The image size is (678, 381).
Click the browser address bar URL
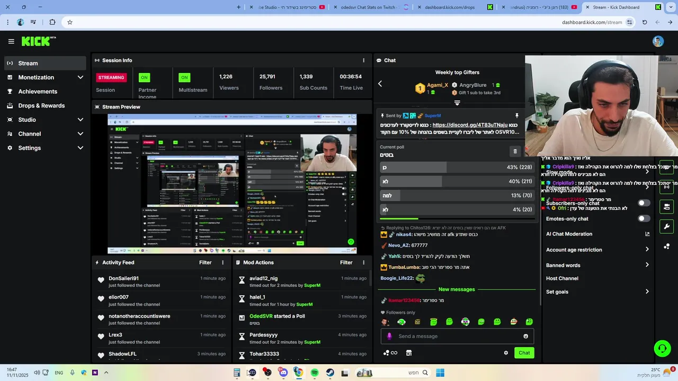pos(592,22)
